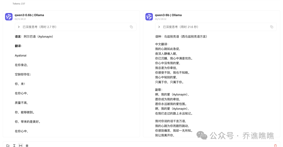Image resolution: width=283 pixels, height=147 pixels.
Task: Click the grid layout icon in bottom toolbar
Action: [x=27, y=145]
